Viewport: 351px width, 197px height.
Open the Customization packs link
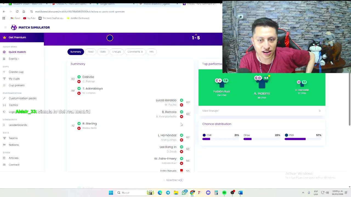pos(22,98)
